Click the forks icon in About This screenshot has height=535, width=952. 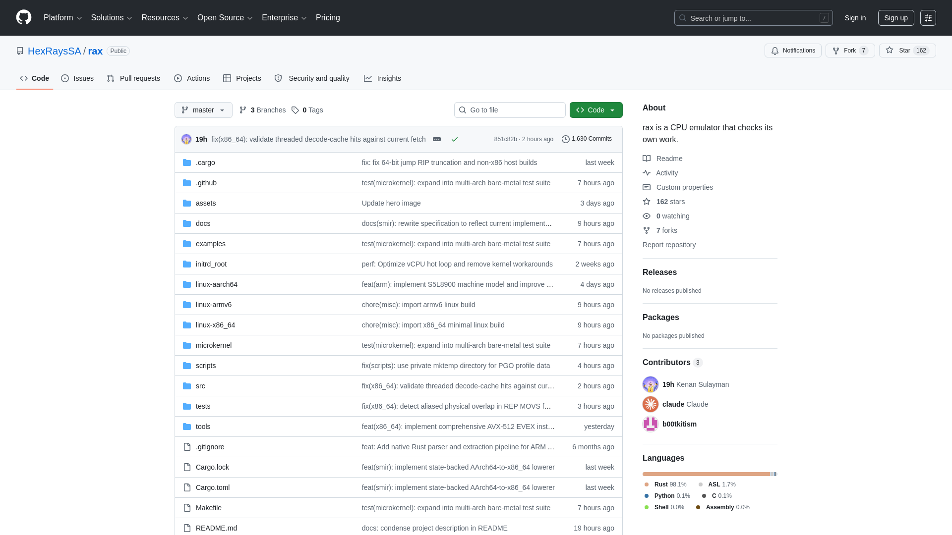[647, 230]
